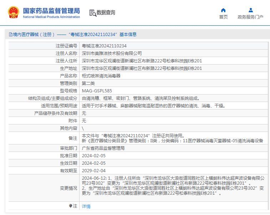Click the 注册人名称 label
Viewport: 270px width, 215px height.
pos(66,53)
